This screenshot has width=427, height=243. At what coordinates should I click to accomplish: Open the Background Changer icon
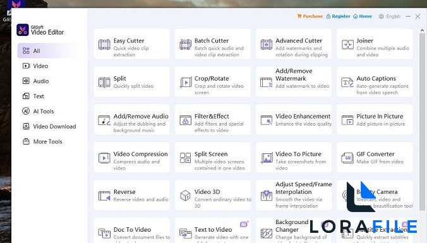[267, 234]
